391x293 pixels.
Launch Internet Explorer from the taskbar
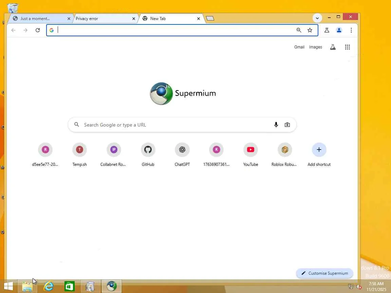49,286
